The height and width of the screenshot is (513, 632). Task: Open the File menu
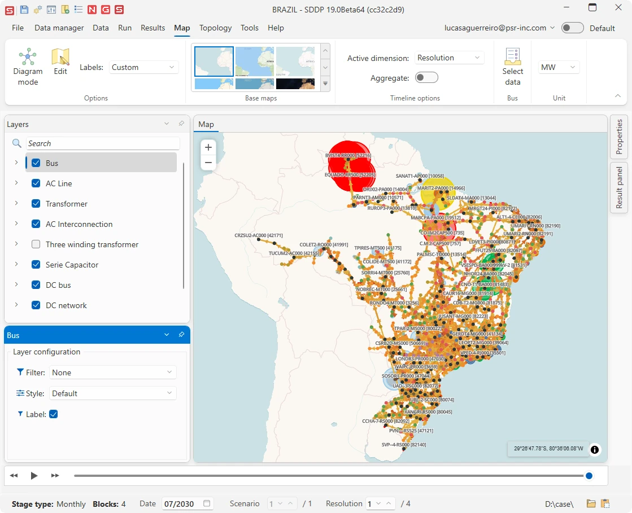click(x=18, y=28)
